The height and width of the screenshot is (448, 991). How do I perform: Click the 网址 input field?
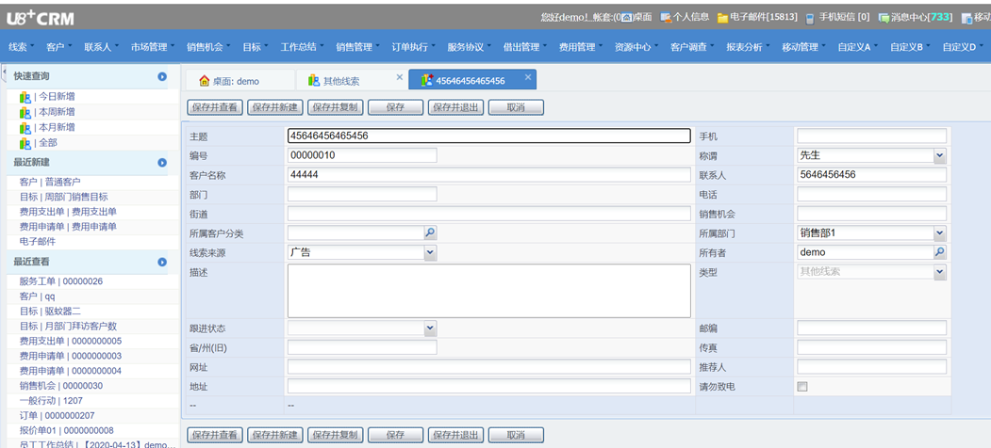489,367
